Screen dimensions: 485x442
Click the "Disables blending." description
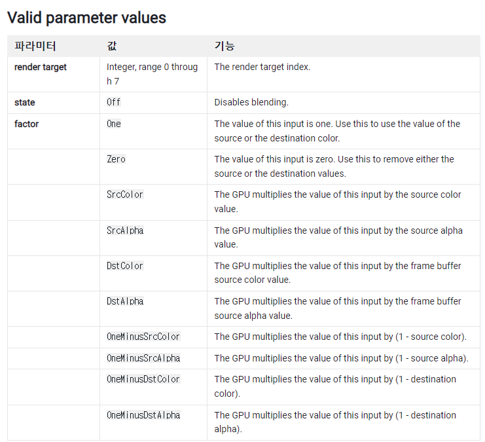point(251,103)
